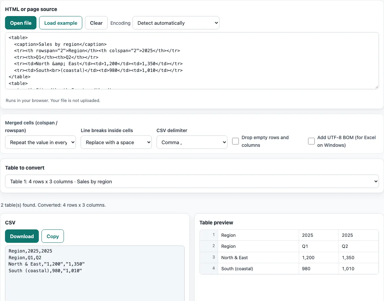This screenshot has height=301, width=384.
Task: Click the 'Runs in your browser' note
Action: tap(53, 100)
